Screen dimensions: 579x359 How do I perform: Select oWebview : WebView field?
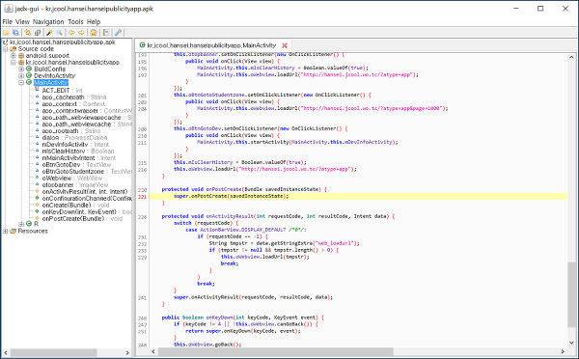(72, 178)
